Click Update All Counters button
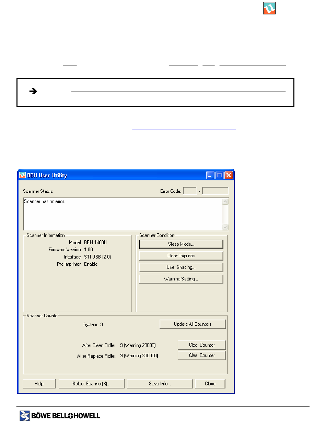This screenshot has width=326, height=432. (x=193, y=324)
